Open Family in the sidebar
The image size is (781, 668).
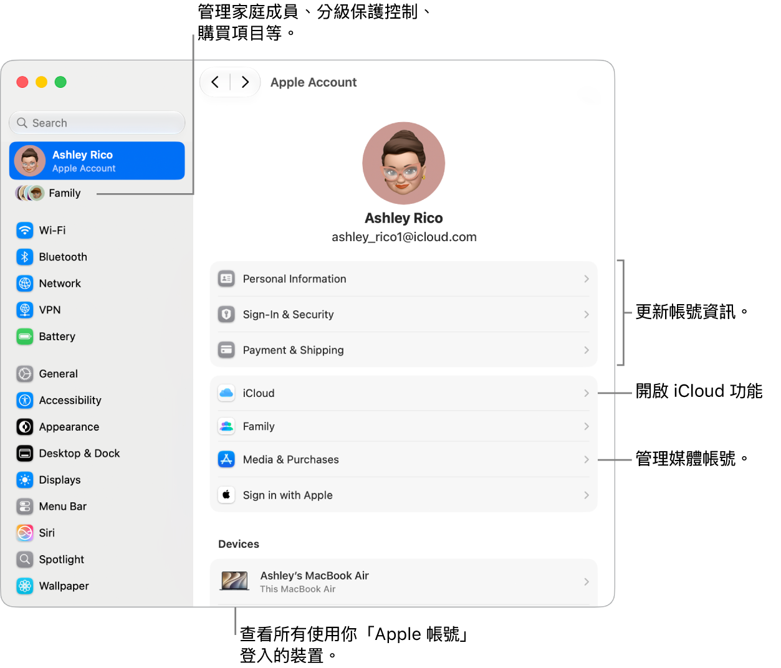[x=65, y=193]
